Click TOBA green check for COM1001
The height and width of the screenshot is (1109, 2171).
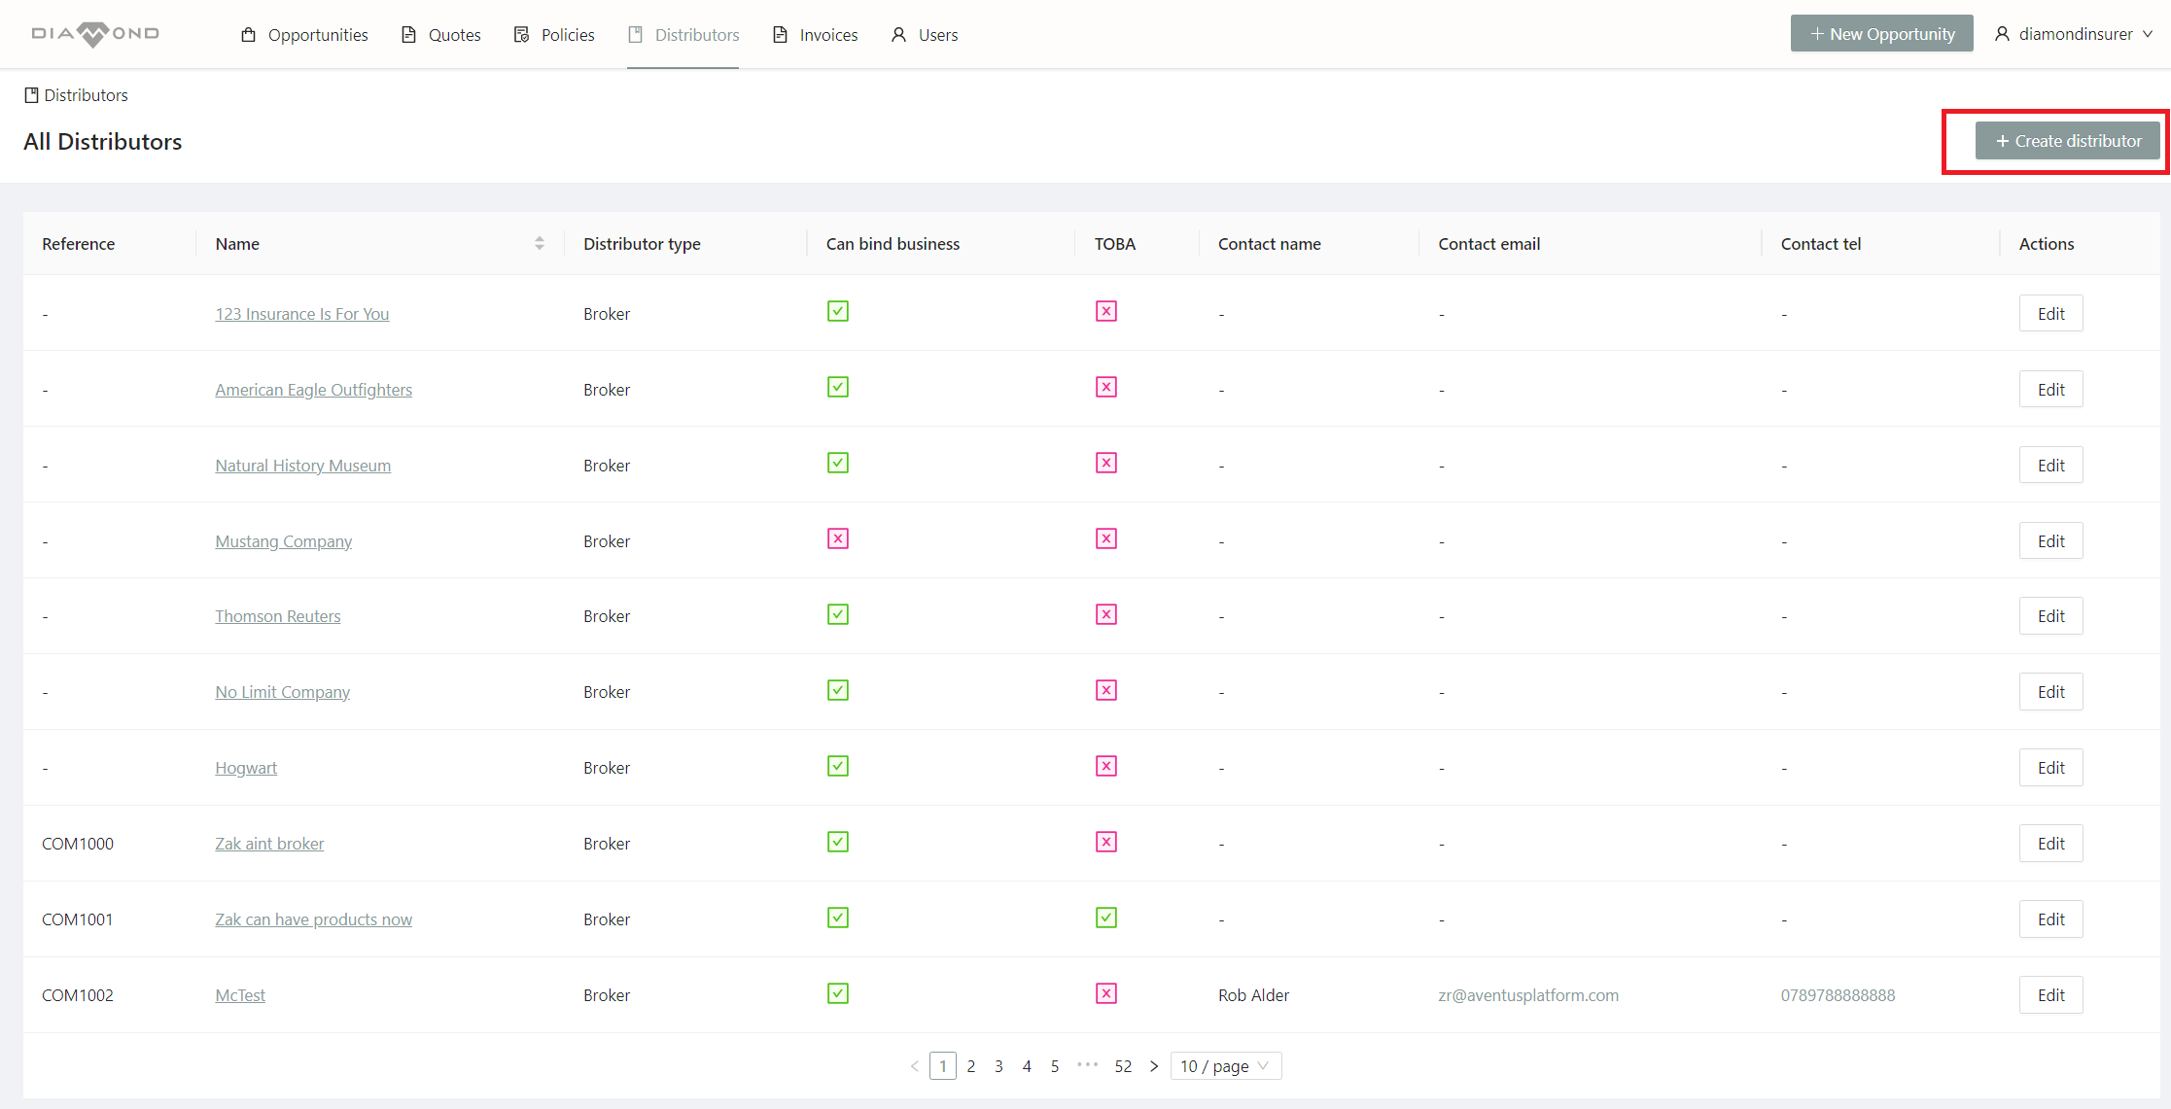pos(1105,918)
